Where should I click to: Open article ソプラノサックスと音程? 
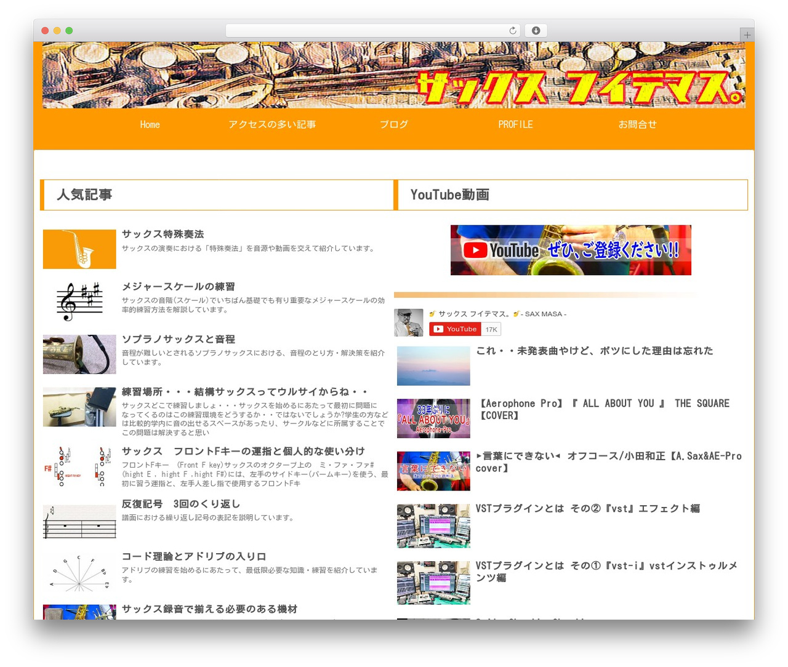tap(178, 339)
